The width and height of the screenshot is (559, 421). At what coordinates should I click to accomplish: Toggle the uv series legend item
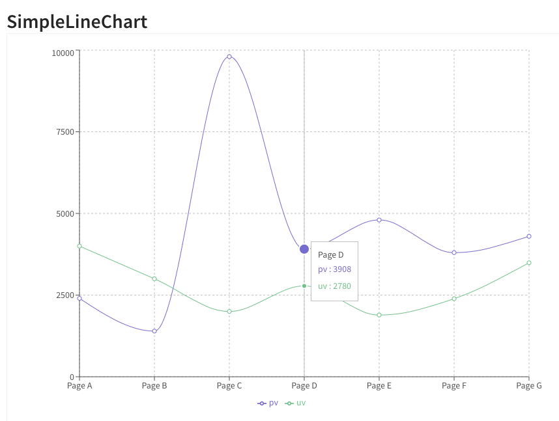[296, 403]
